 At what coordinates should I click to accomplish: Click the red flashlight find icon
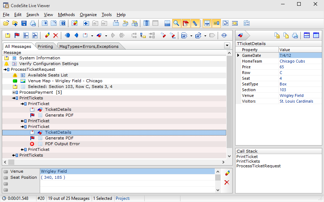point(163,35)
